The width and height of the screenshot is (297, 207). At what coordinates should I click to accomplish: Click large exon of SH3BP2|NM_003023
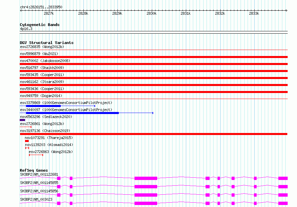click(x=146, y=203)
